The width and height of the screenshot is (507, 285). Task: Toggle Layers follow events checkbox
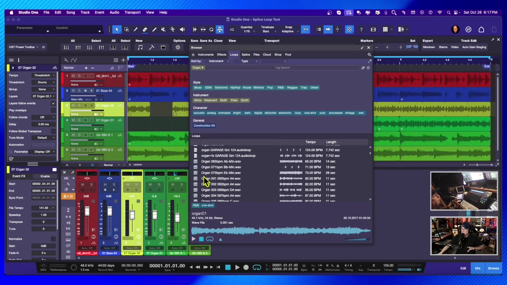[53, 103]
